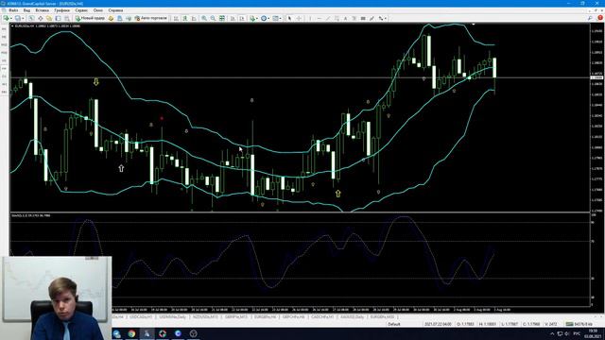The image size is (605, 340).
Task: Click the horizontal price line on chart
Action: click(x=300, y=77)
